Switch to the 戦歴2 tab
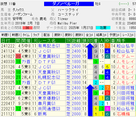136x117 pixels. click(x=16, y=35)
